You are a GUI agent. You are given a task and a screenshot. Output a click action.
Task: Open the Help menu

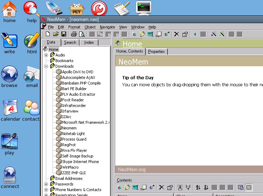pos(152,27)
